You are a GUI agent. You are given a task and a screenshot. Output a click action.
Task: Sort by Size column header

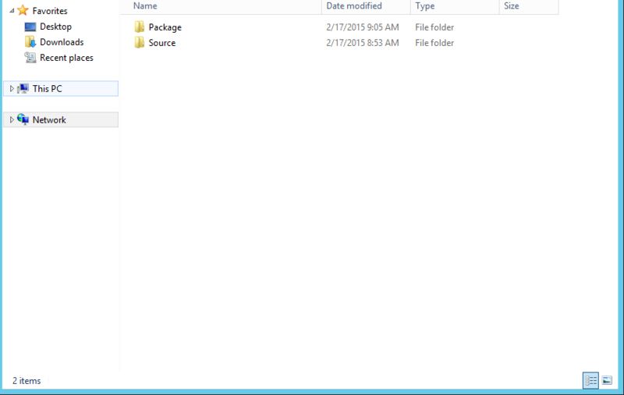(512, 6)
